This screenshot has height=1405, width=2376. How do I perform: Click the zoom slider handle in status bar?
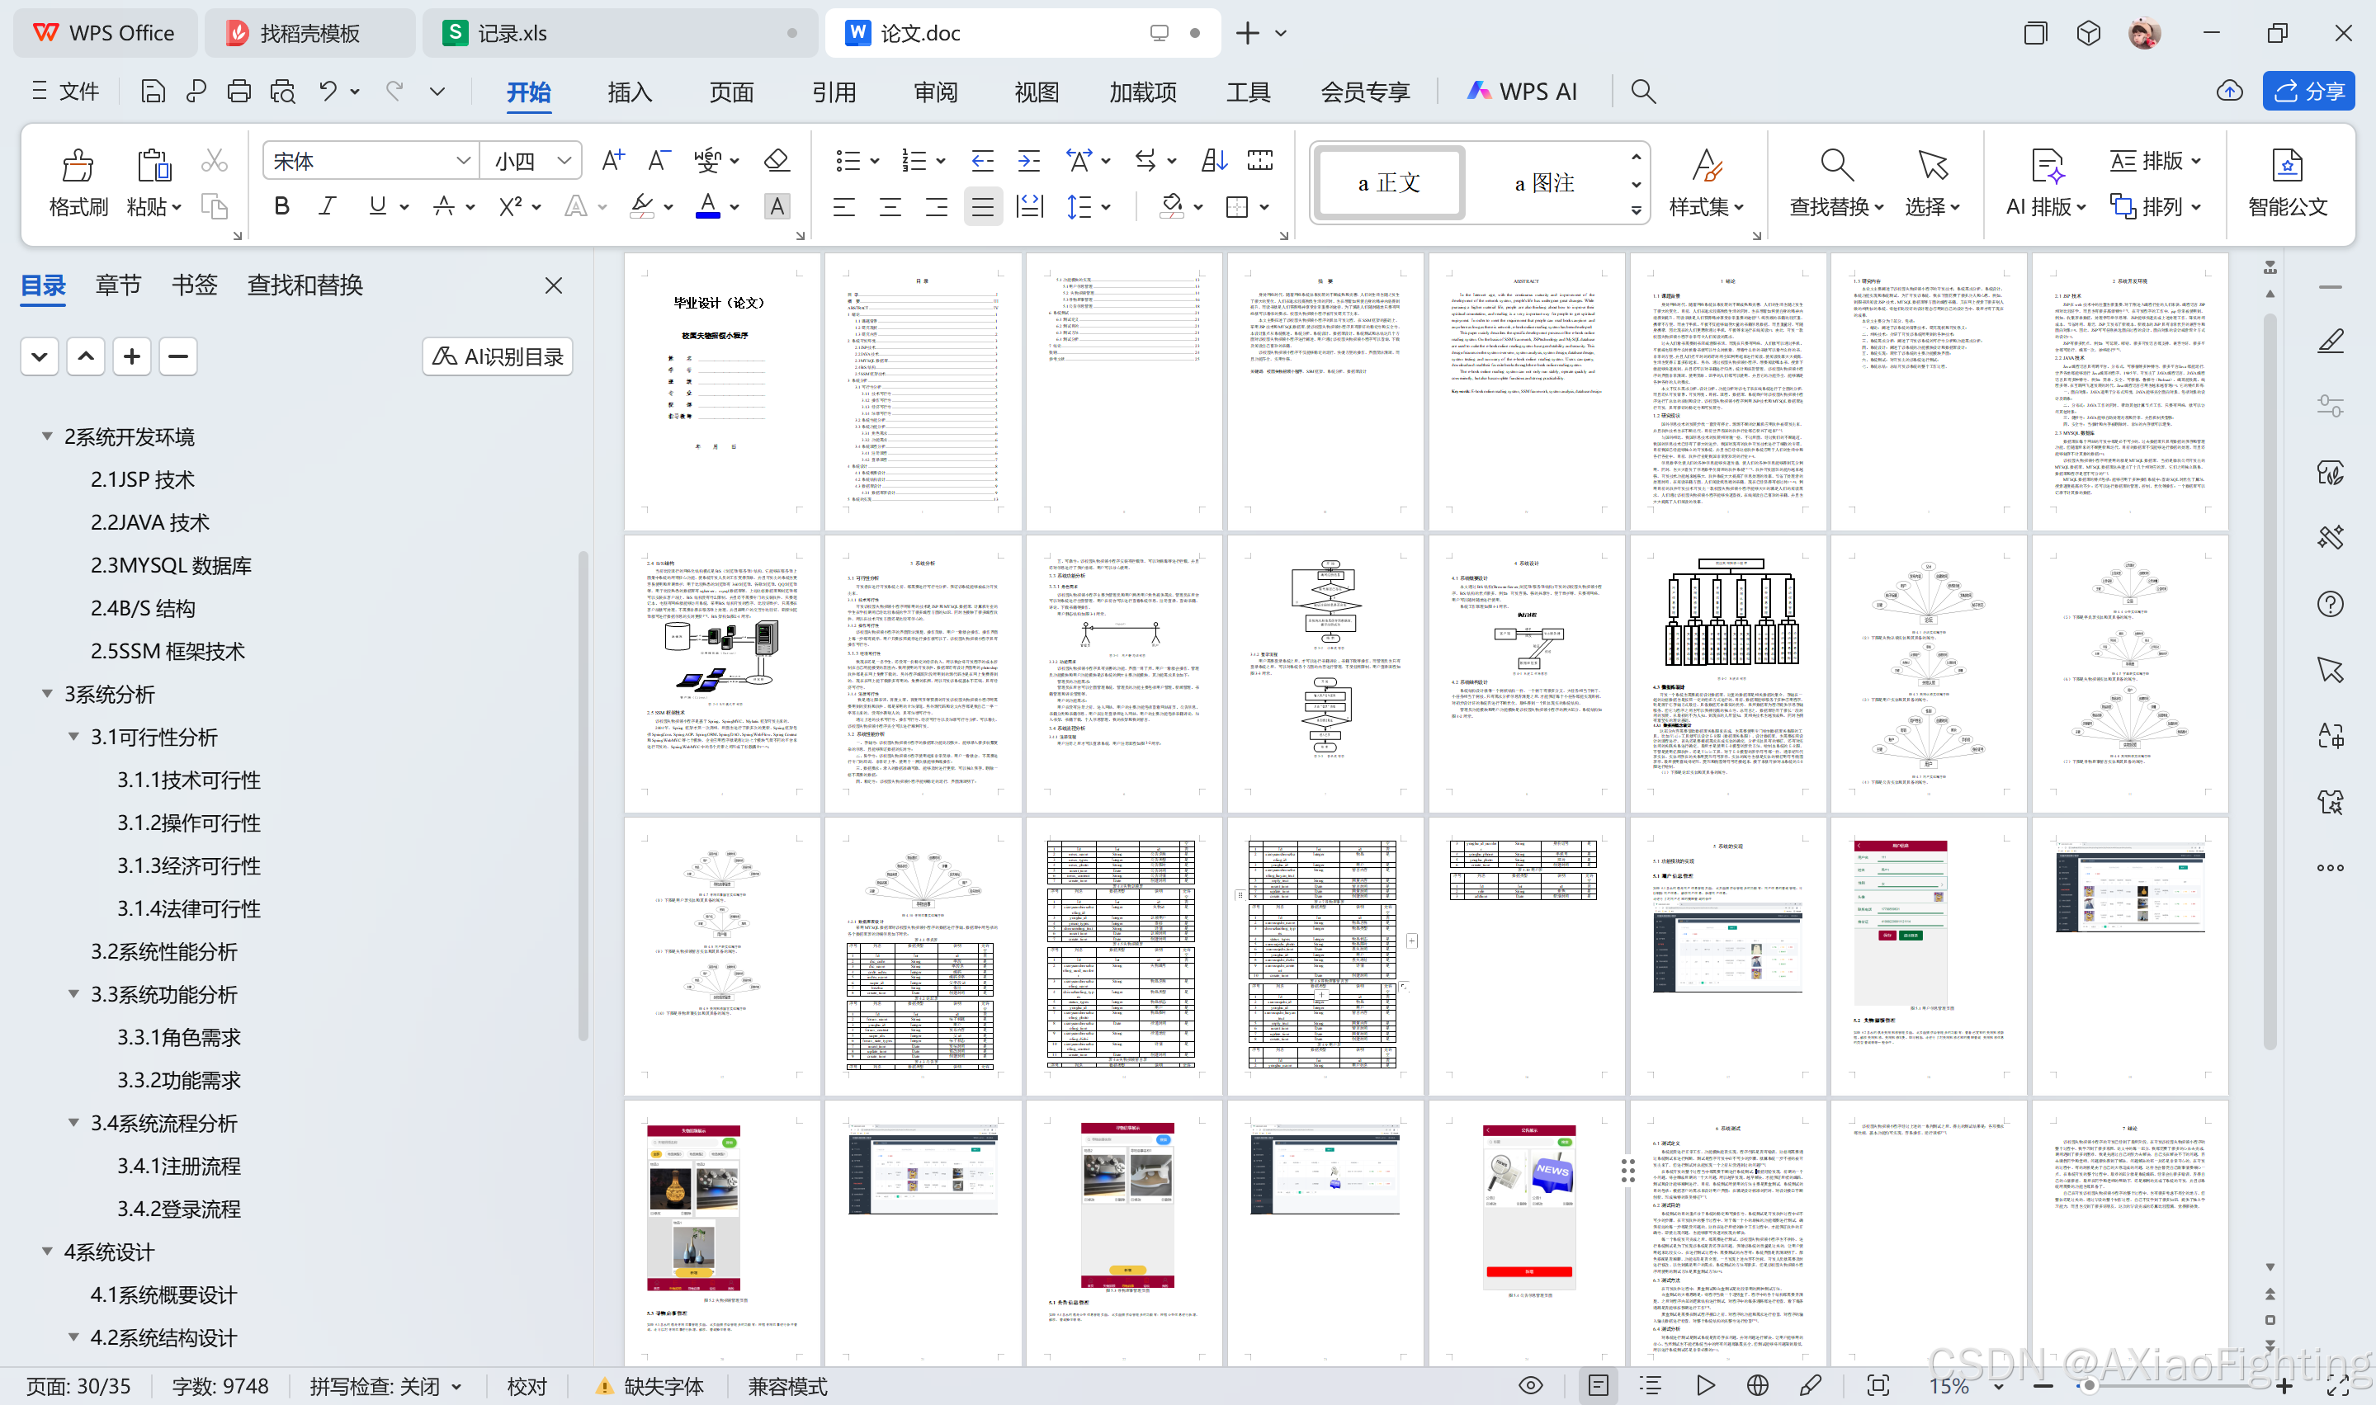[2089, 1386]
